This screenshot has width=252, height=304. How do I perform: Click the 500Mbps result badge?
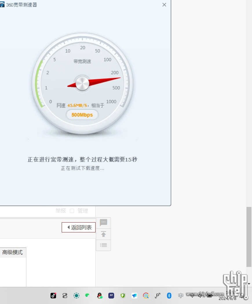pos(82,115)
